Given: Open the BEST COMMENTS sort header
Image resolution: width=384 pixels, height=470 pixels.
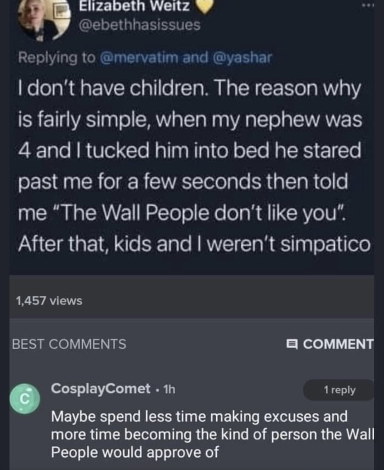Looking at the screenshot, I should [x=69, y=344].
